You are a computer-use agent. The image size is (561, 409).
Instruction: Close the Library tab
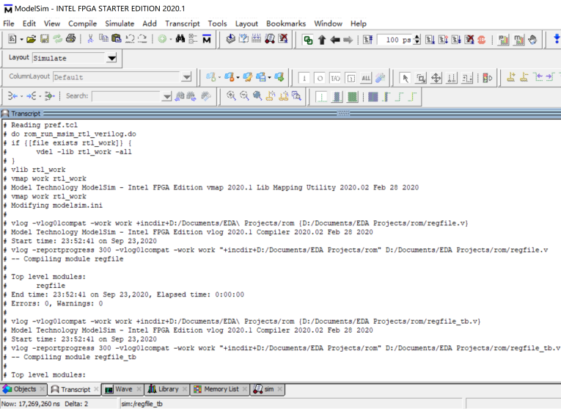(x=185, y=389)
